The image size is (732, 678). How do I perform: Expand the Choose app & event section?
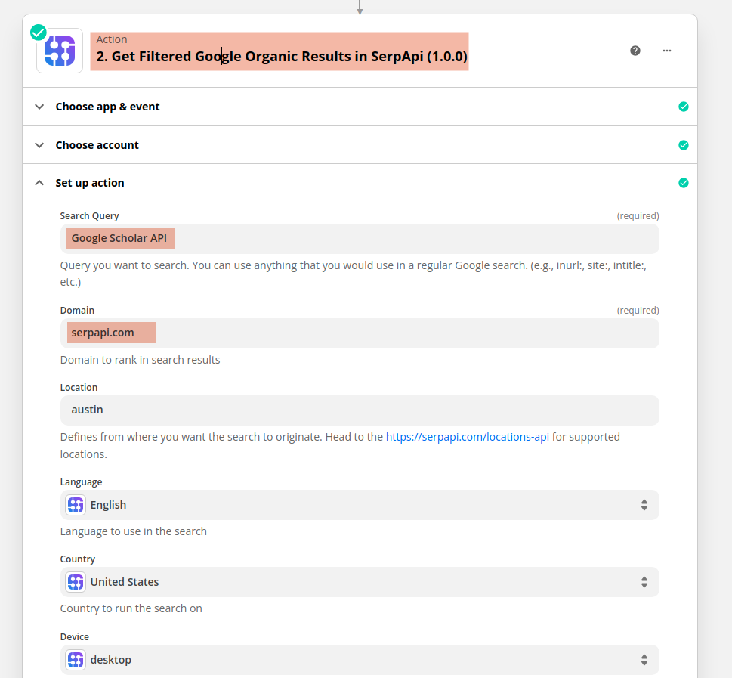39,107
